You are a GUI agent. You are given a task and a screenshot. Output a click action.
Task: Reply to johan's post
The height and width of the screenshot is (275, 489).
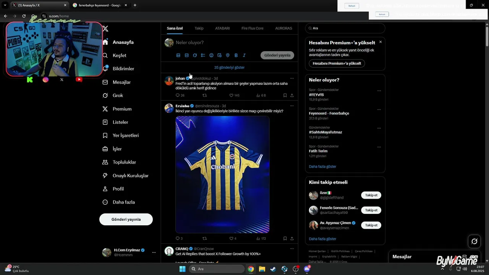(x=178, y=95)
